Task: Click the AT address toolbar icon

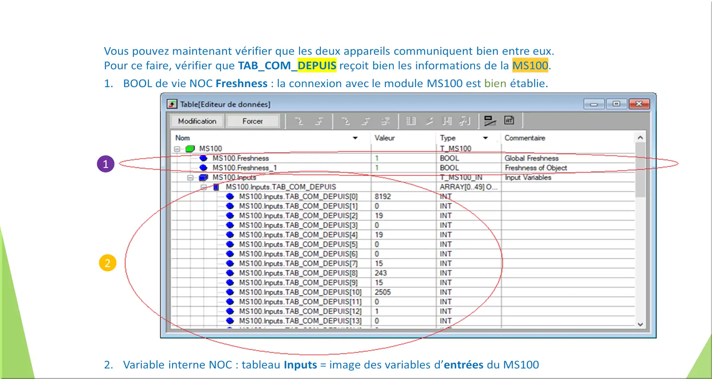Action: click(509, 121)
